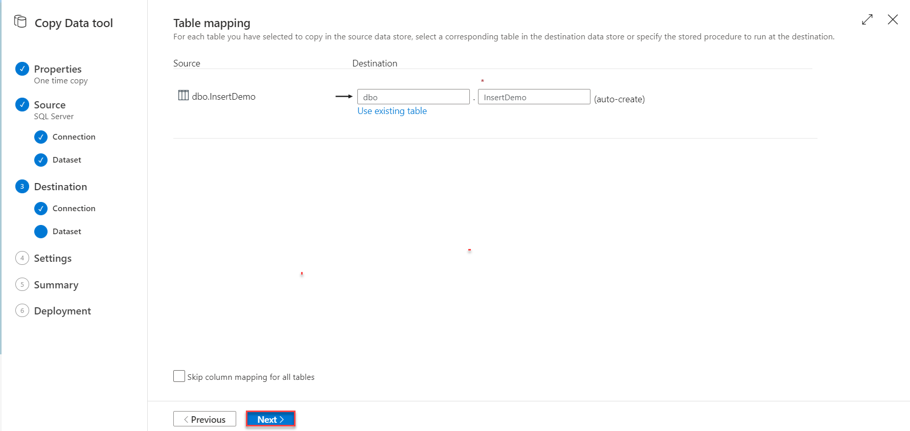
Task: Click the dbo schema input field
Action: coord(413,97)
